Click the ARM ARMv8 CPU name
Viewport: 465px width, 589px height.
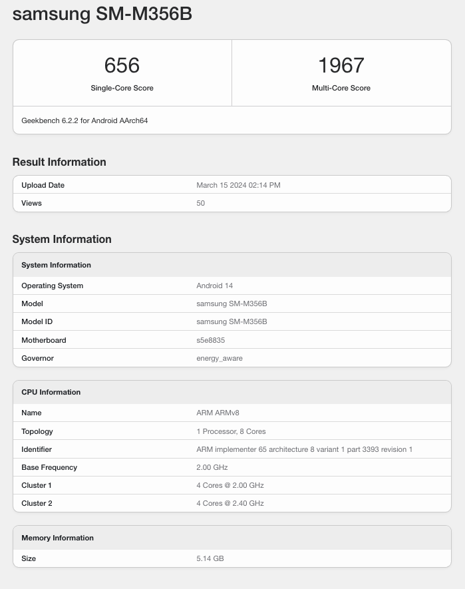[x=218, y=413]
